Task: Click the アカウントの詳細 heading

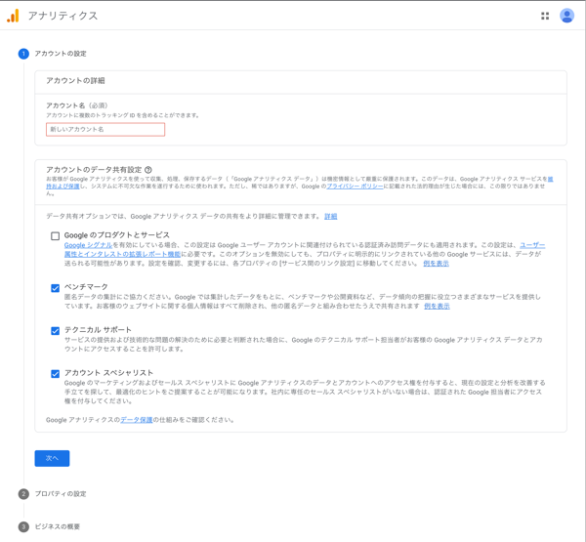Action: click(75, 81)
